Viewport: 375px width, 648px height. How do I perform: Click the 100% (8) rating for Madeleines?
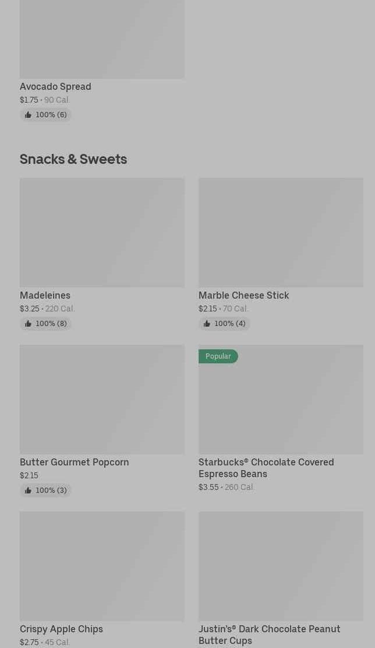tap(51, 324)
